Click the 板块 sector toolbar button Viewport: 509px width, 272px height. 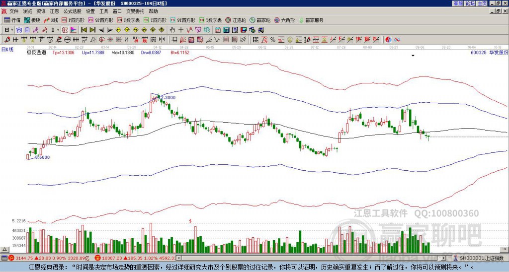tap(32, 20)
